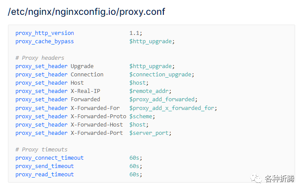
Task: Click the $proxy_add_forwarded variable
Action: pos(162,99)
